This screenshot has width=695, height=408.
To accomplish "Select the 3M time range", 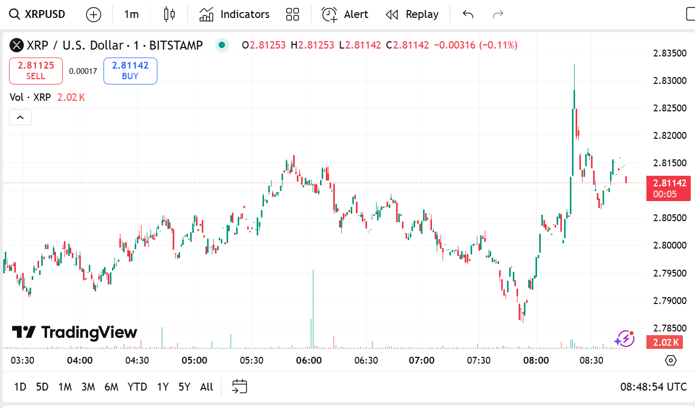I will (88, 387).
